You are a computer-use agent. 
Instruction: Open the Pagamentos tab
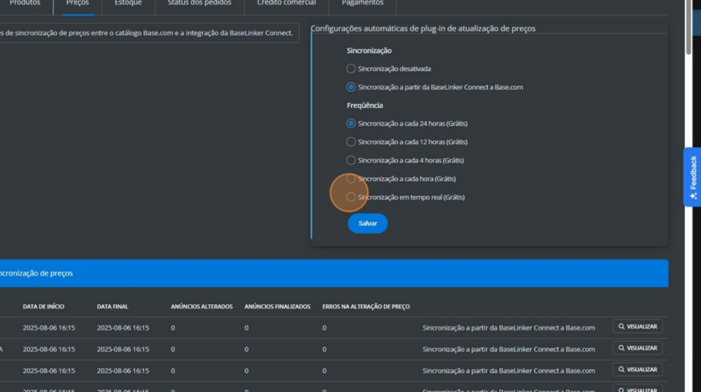tap(363, 3)
